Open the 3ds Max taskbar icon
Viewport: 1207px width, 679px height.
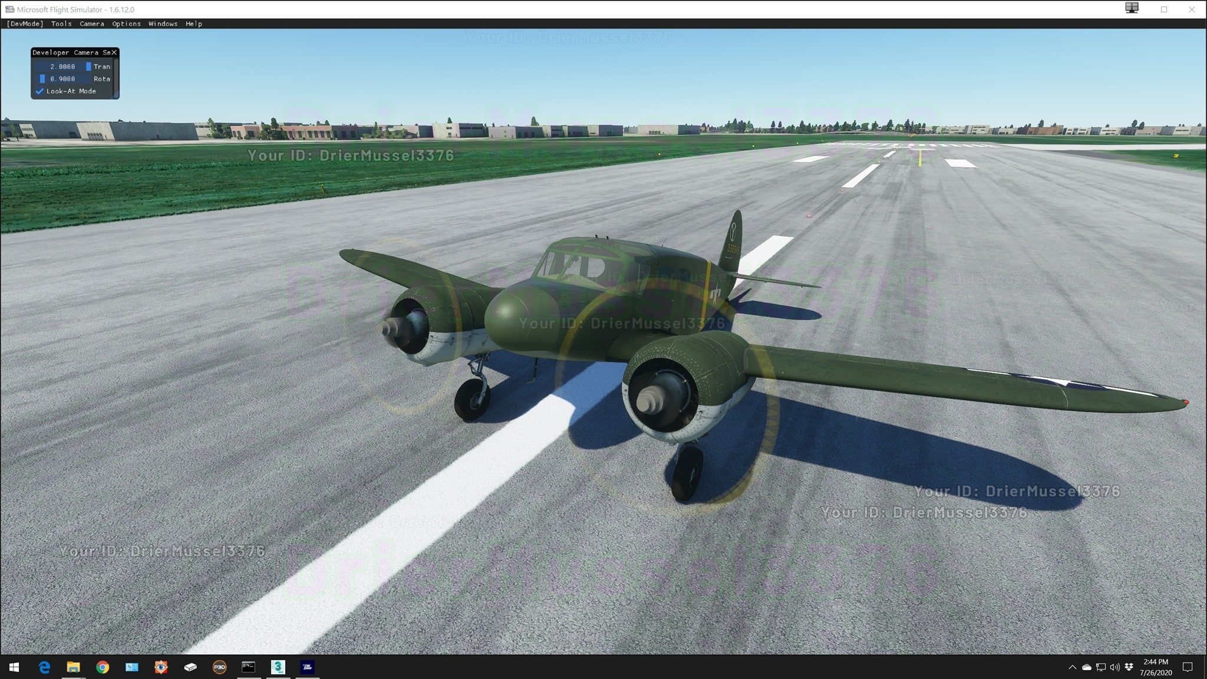click(x=278, y=667)
